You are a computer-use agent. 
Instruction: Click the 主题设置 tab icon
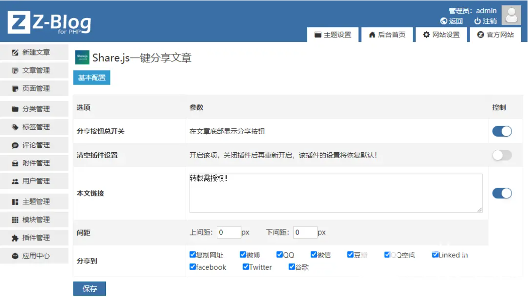(317, 35)
